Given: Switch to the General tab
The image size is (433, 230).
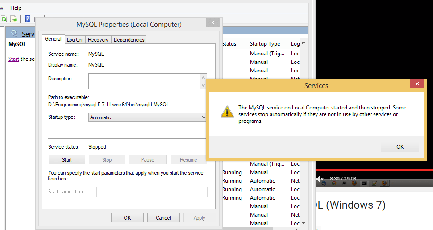Looking at the screenshot, I should (x=53, y=39).
